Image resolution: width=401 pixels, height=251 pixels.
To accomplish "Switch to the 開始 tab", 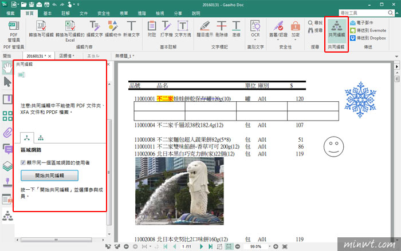I will pos(7,56).
